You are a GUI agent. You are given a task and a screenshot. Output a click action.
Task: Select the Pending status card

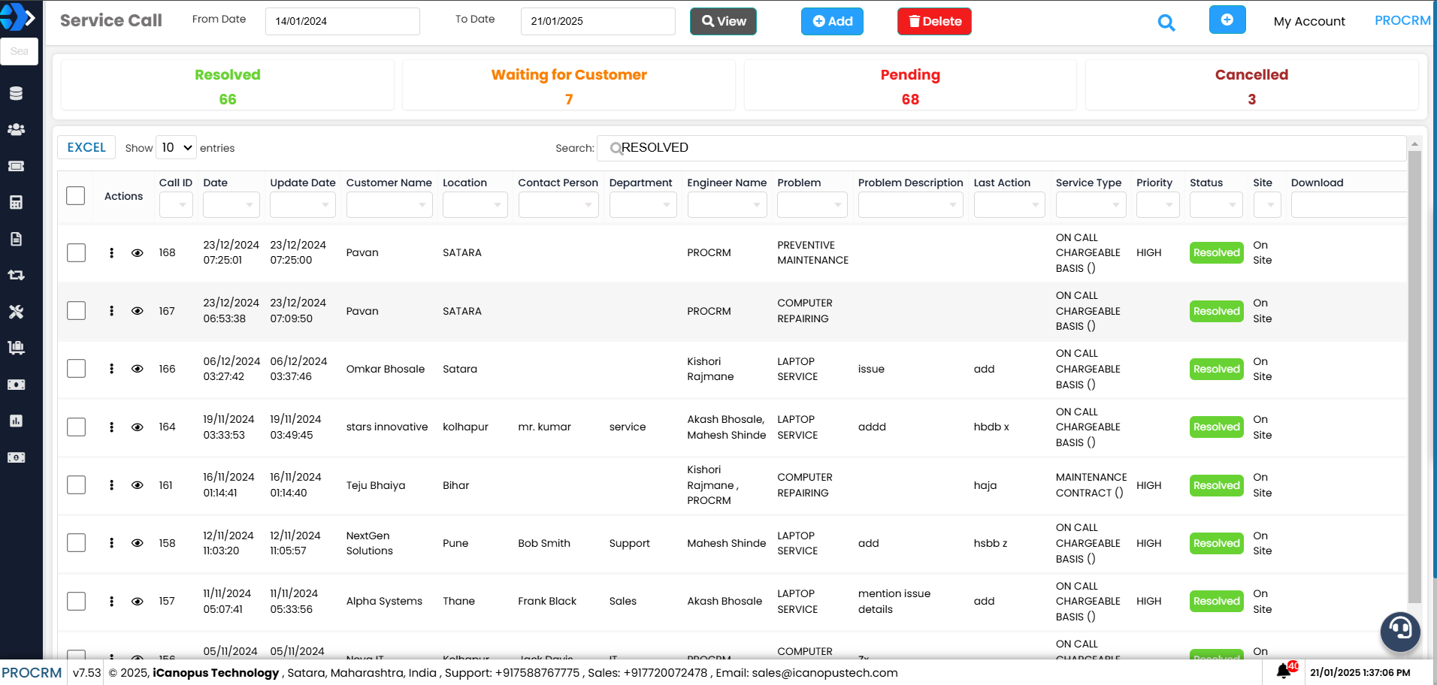[909, 86]
